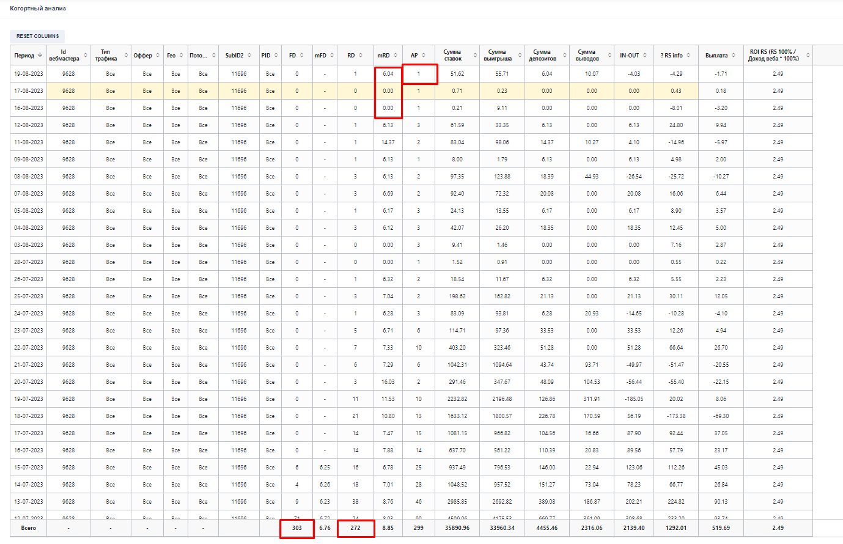Click sort icon of ROI RS column
Image resolution: width=843 pixels, height=544 pixels.
pos(808,55)
